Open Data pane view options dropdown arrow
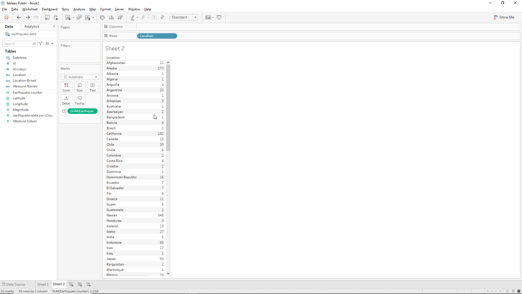Viewport: 522px width, 294px height. click(x=52, y=44)
